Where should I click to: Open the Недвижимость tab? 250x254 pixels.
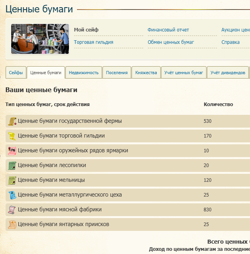[84, 73]
